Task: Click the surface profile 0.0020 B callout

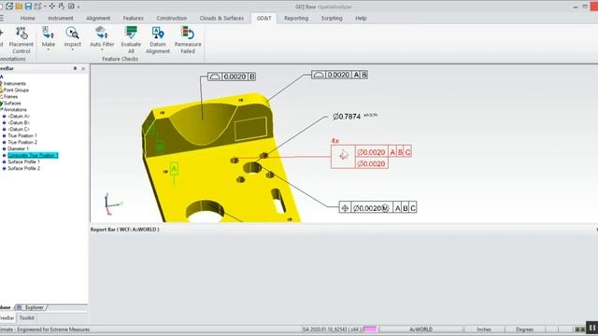Action: [232, 77]
